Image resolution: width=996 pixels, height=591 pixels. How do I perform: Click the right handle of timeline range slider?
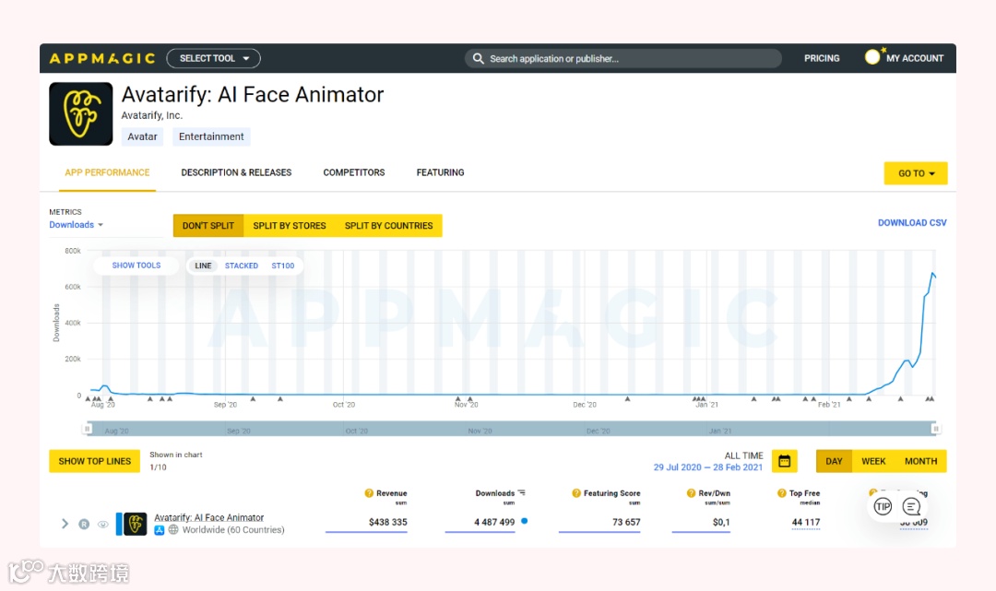point(935,429)
